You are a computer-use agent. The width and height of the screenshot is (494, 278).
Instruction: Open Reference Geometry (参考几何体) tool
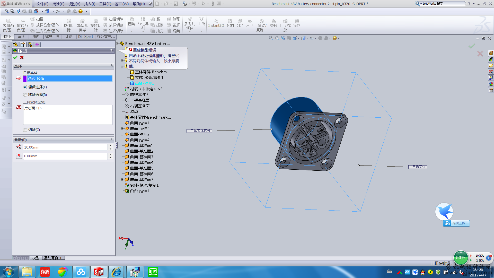(x=190, y=24)
